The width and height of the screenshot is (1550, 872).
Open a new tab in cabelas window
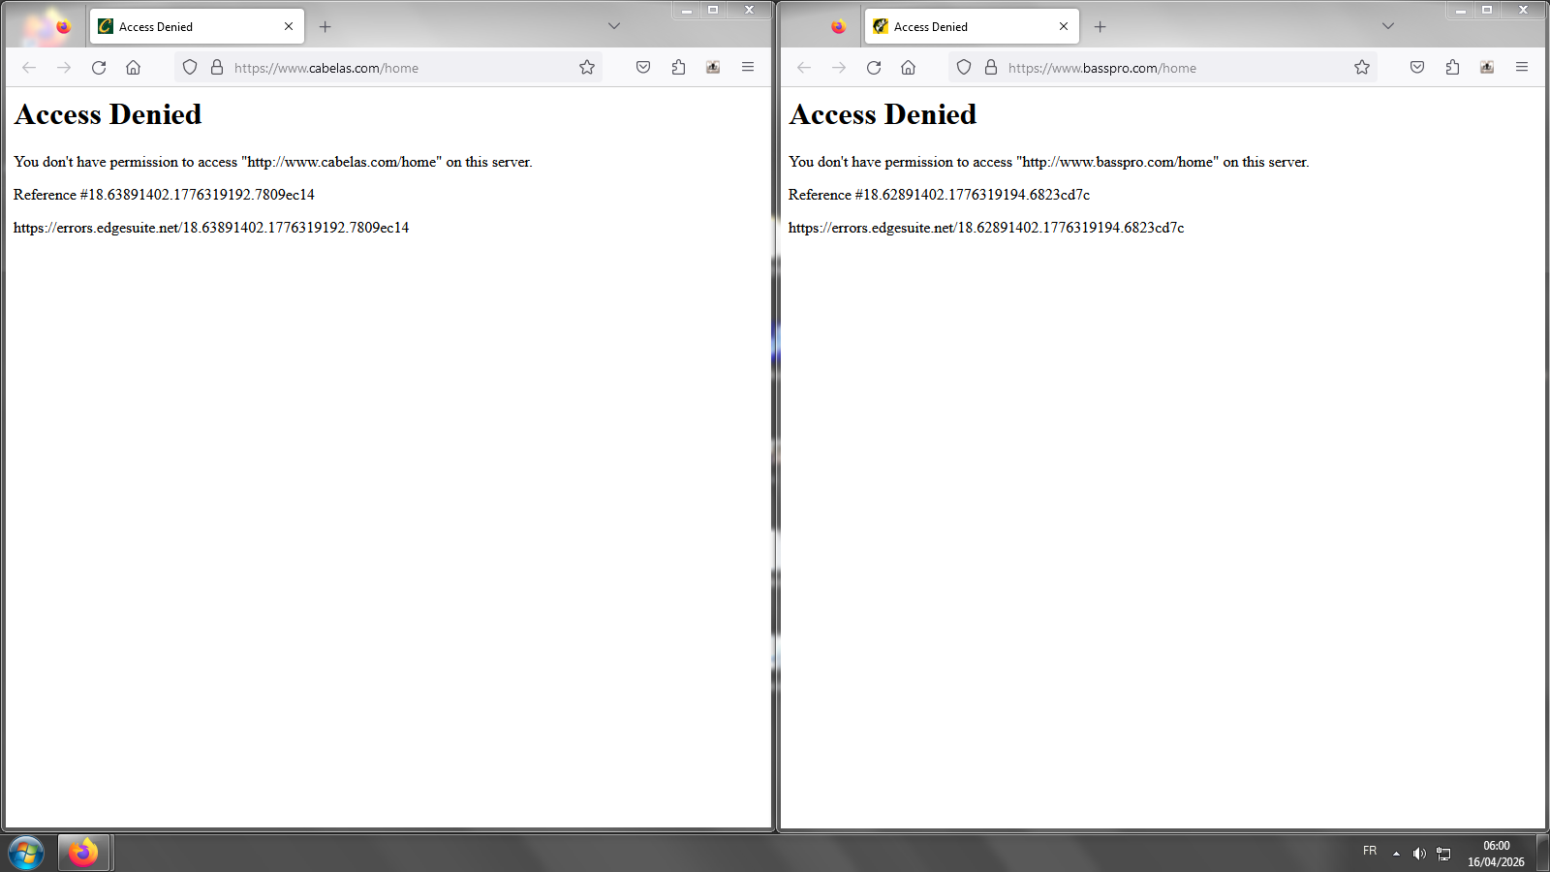pos(325,27)
